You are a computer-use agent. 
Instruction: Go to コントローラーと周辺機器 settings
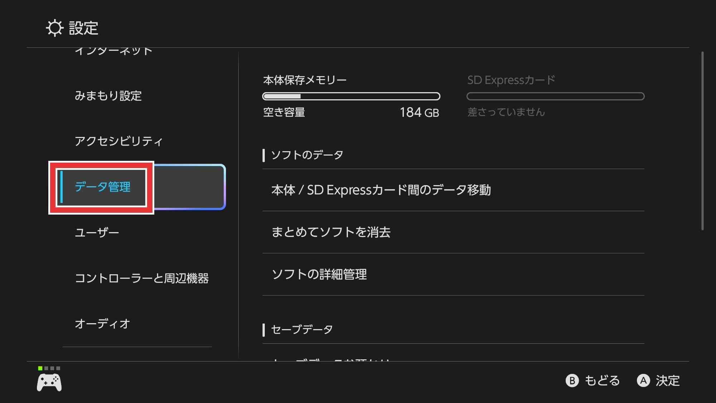click(141, 278)
